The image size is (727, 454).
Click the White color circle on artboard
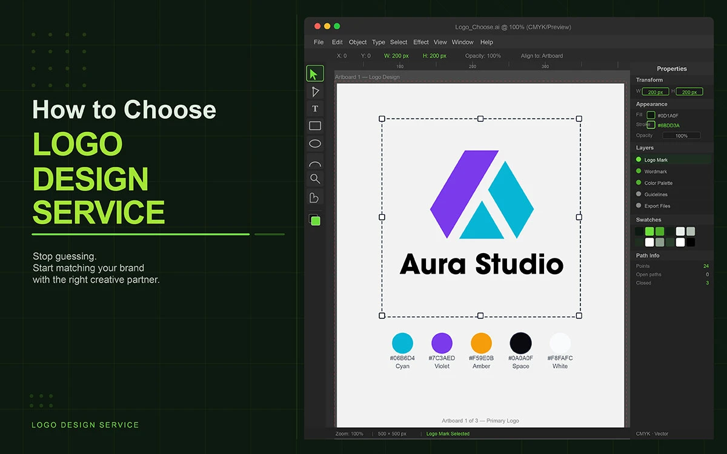point(560,343)
